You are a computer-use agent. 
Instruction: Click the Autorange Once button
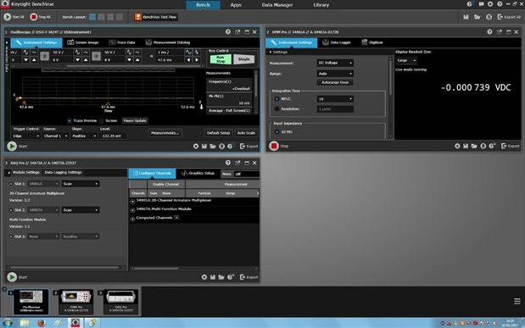335,82
